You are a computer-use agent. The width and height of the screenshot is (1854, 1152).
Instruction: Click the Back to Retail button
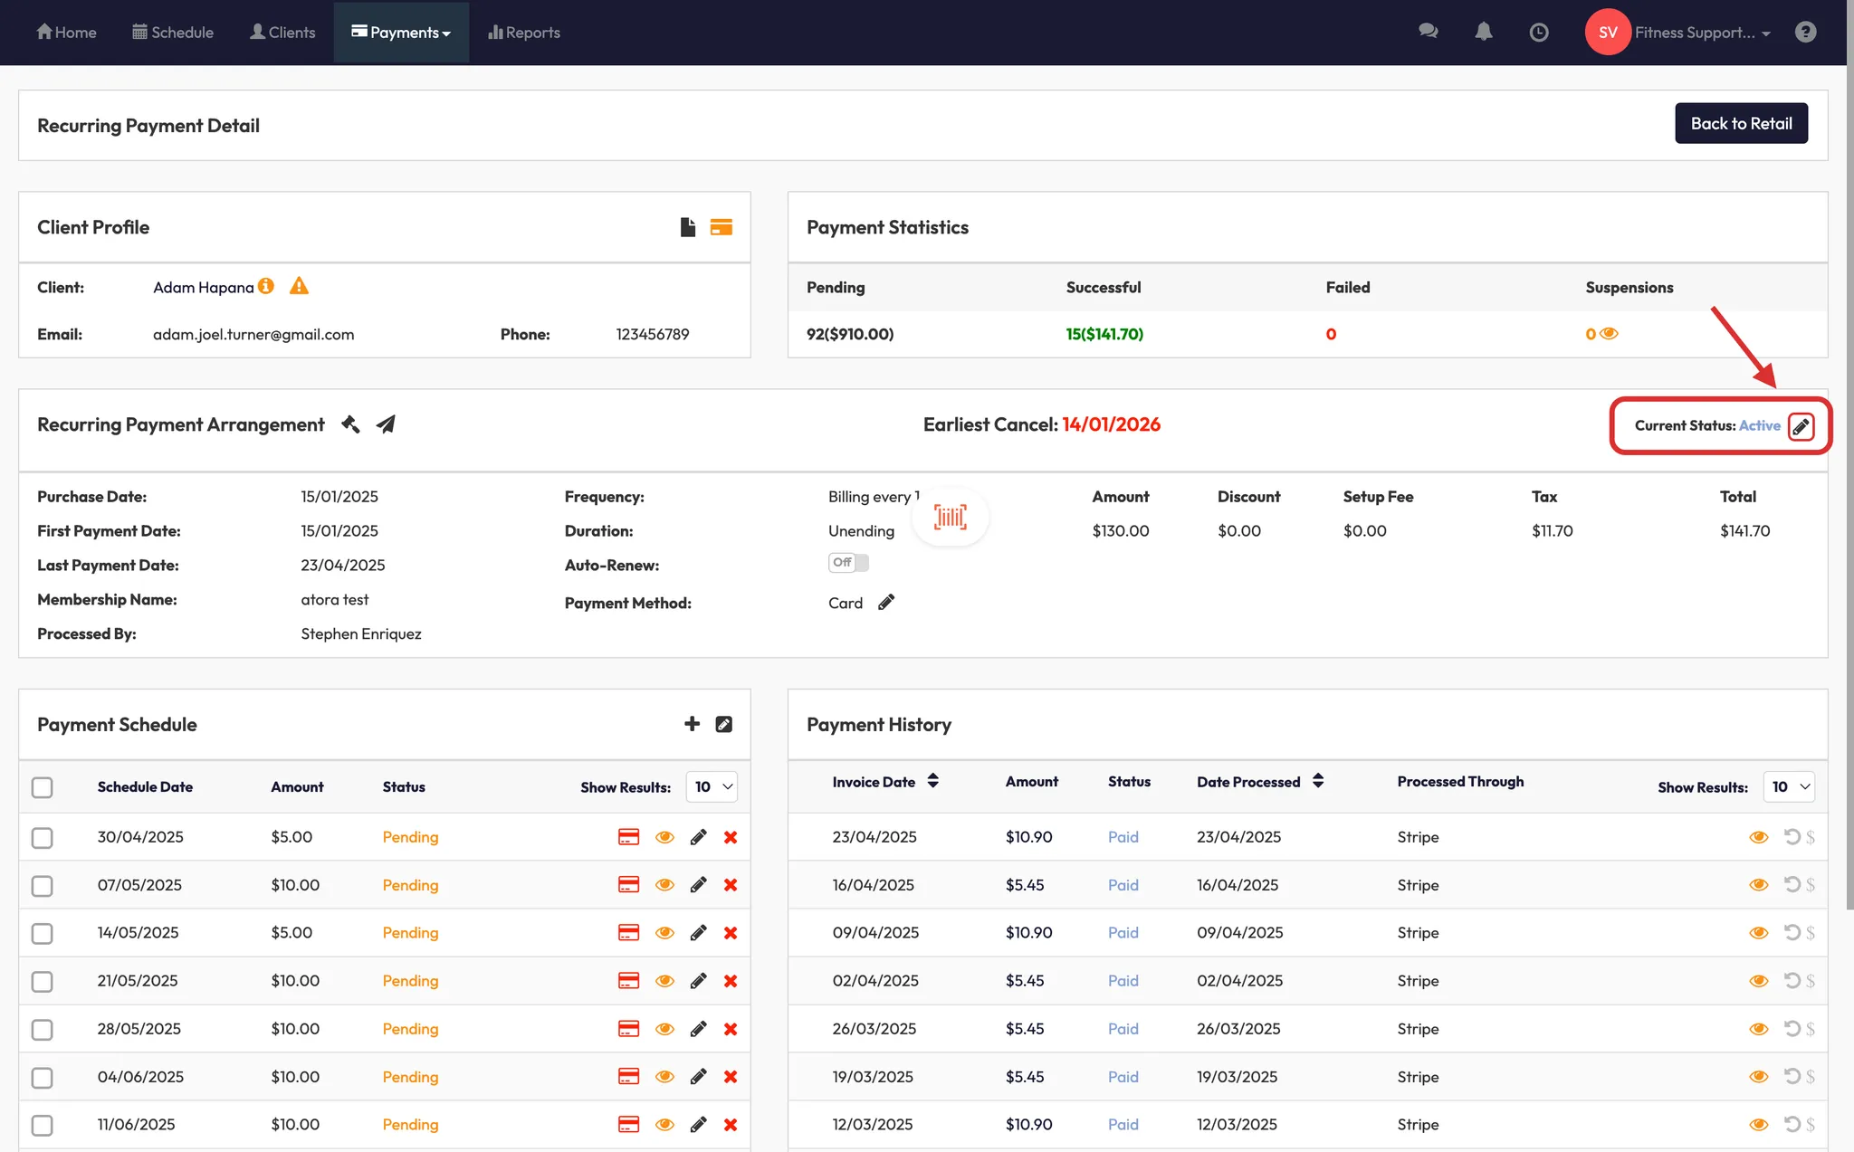pyautogui.click(x=1740, y=124)
